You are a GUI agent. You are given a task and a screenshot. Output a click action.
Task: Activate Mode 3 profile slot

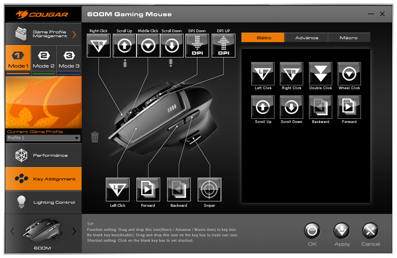click(69, 59)
